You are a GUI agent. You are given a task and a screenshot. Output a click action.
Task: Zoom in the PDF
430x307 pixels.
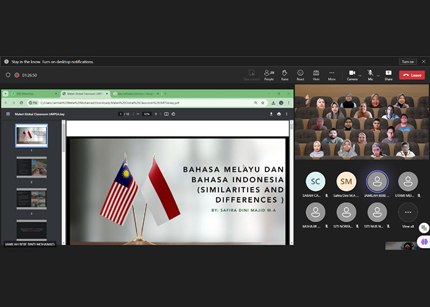156,114
